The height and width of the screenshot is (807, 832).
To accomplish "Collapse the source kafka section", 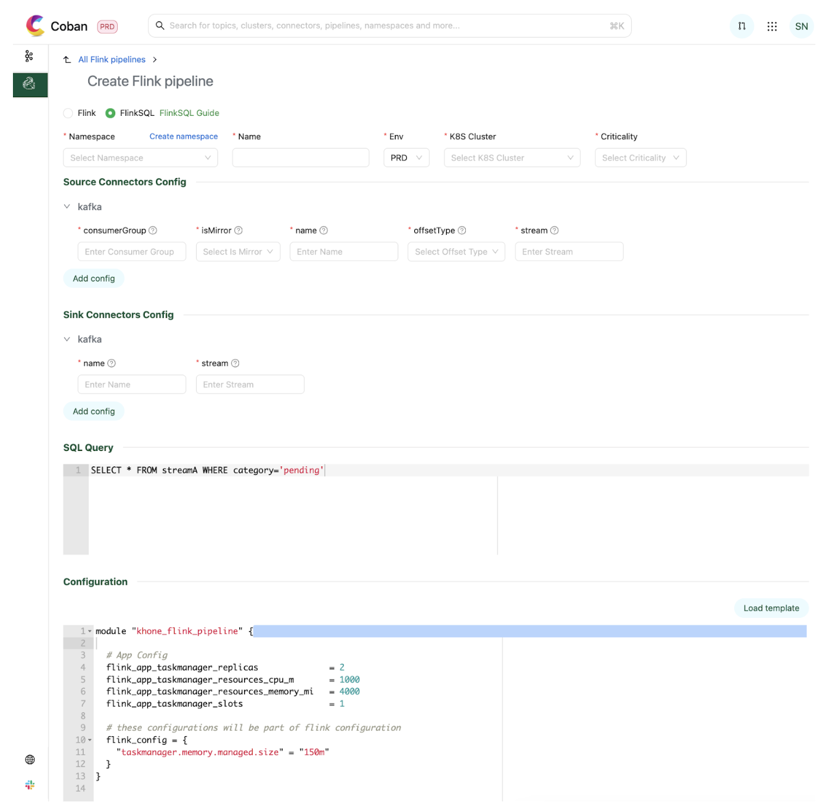I will (x=67, y=207).
